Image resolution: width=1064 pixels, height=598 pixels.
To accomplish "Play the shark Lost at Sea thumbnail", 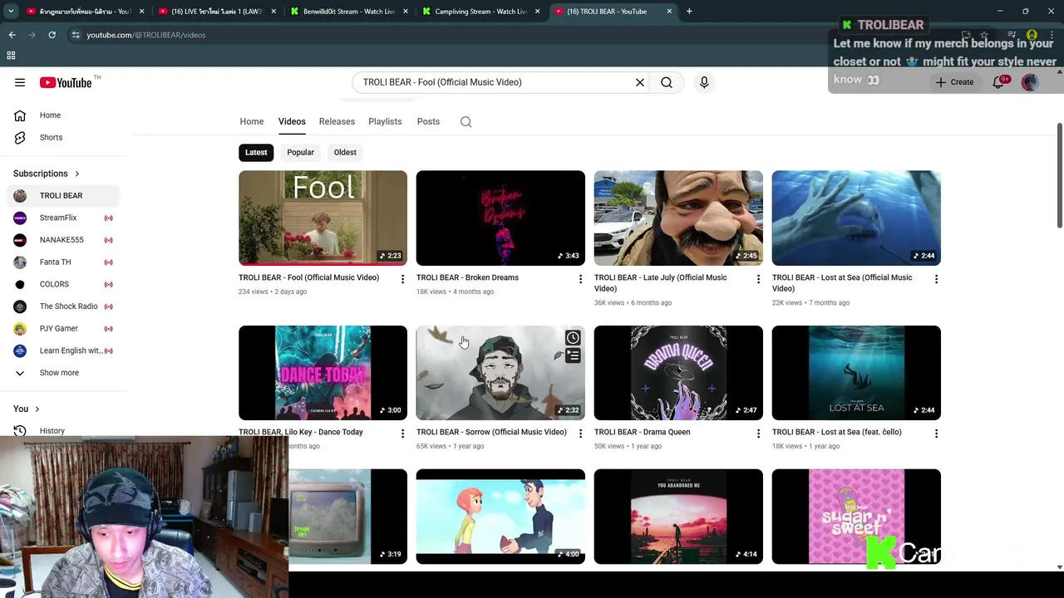I will [856, 218].
